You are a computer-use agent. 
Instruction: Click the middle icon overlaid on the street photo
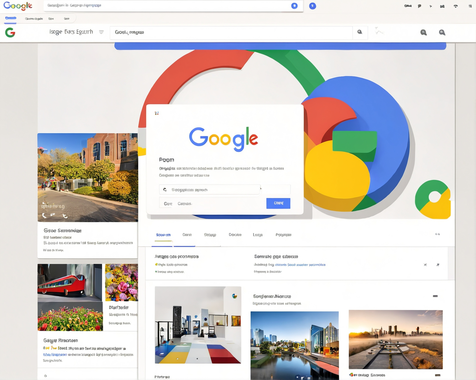53,215
